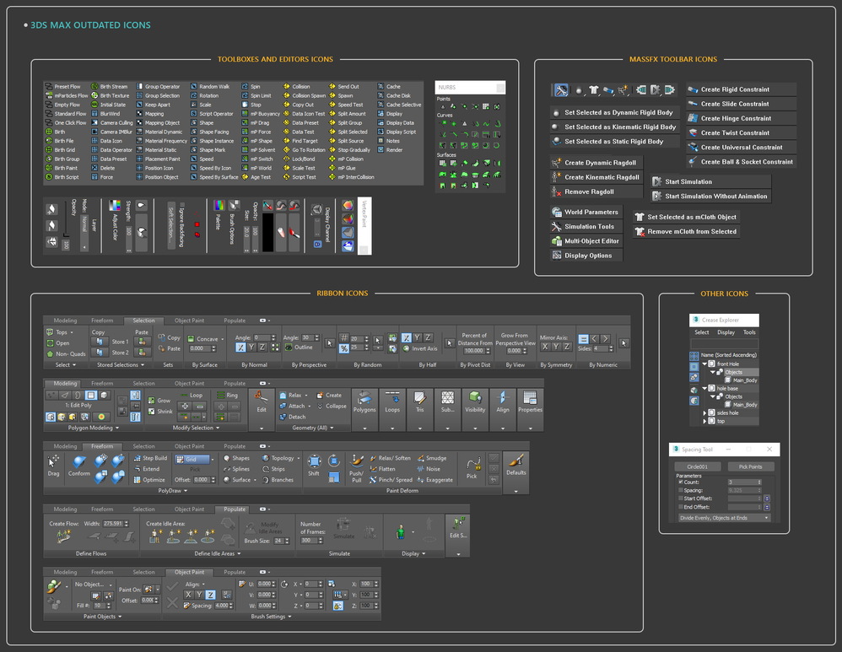Expand the Define Idle Areas panel

pyautogui.click(x=218, y=553)
